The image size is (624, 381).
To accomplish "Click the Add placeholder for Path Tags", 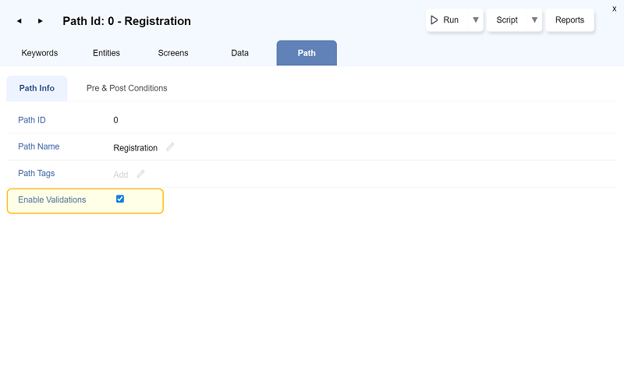I will pyautogui.click(x=121, y=175).
